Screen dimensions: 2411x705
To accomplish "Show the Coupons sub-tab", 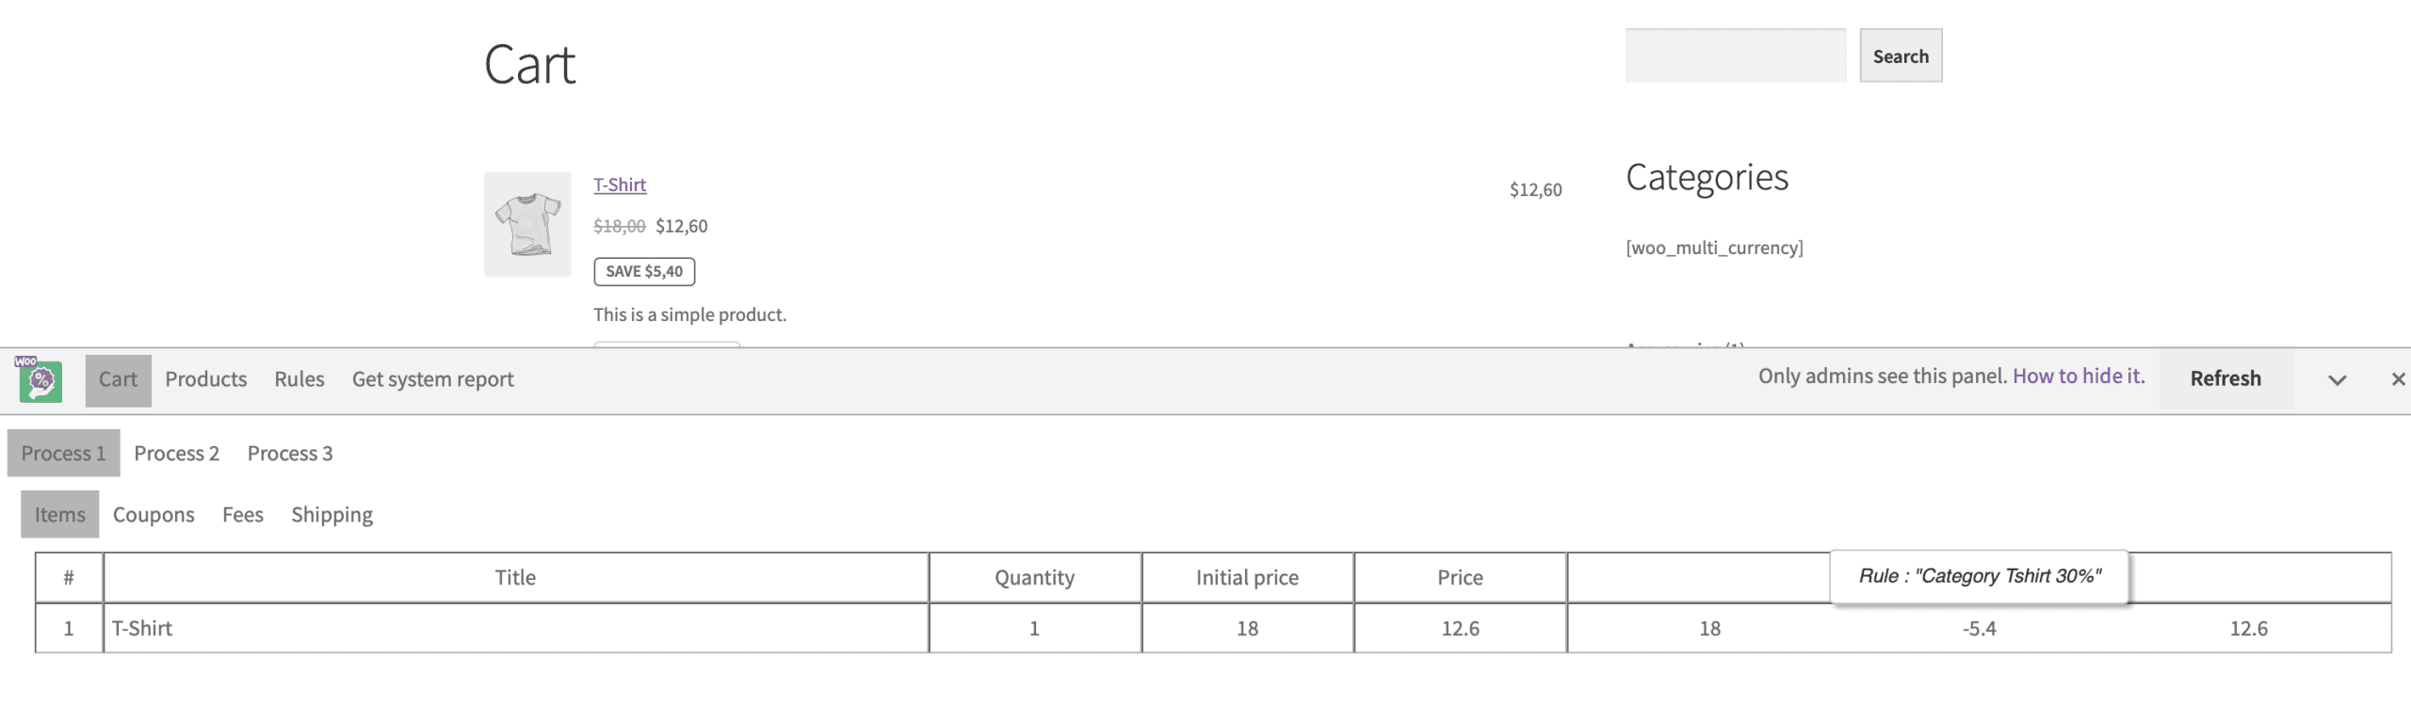I will point(154,514).
